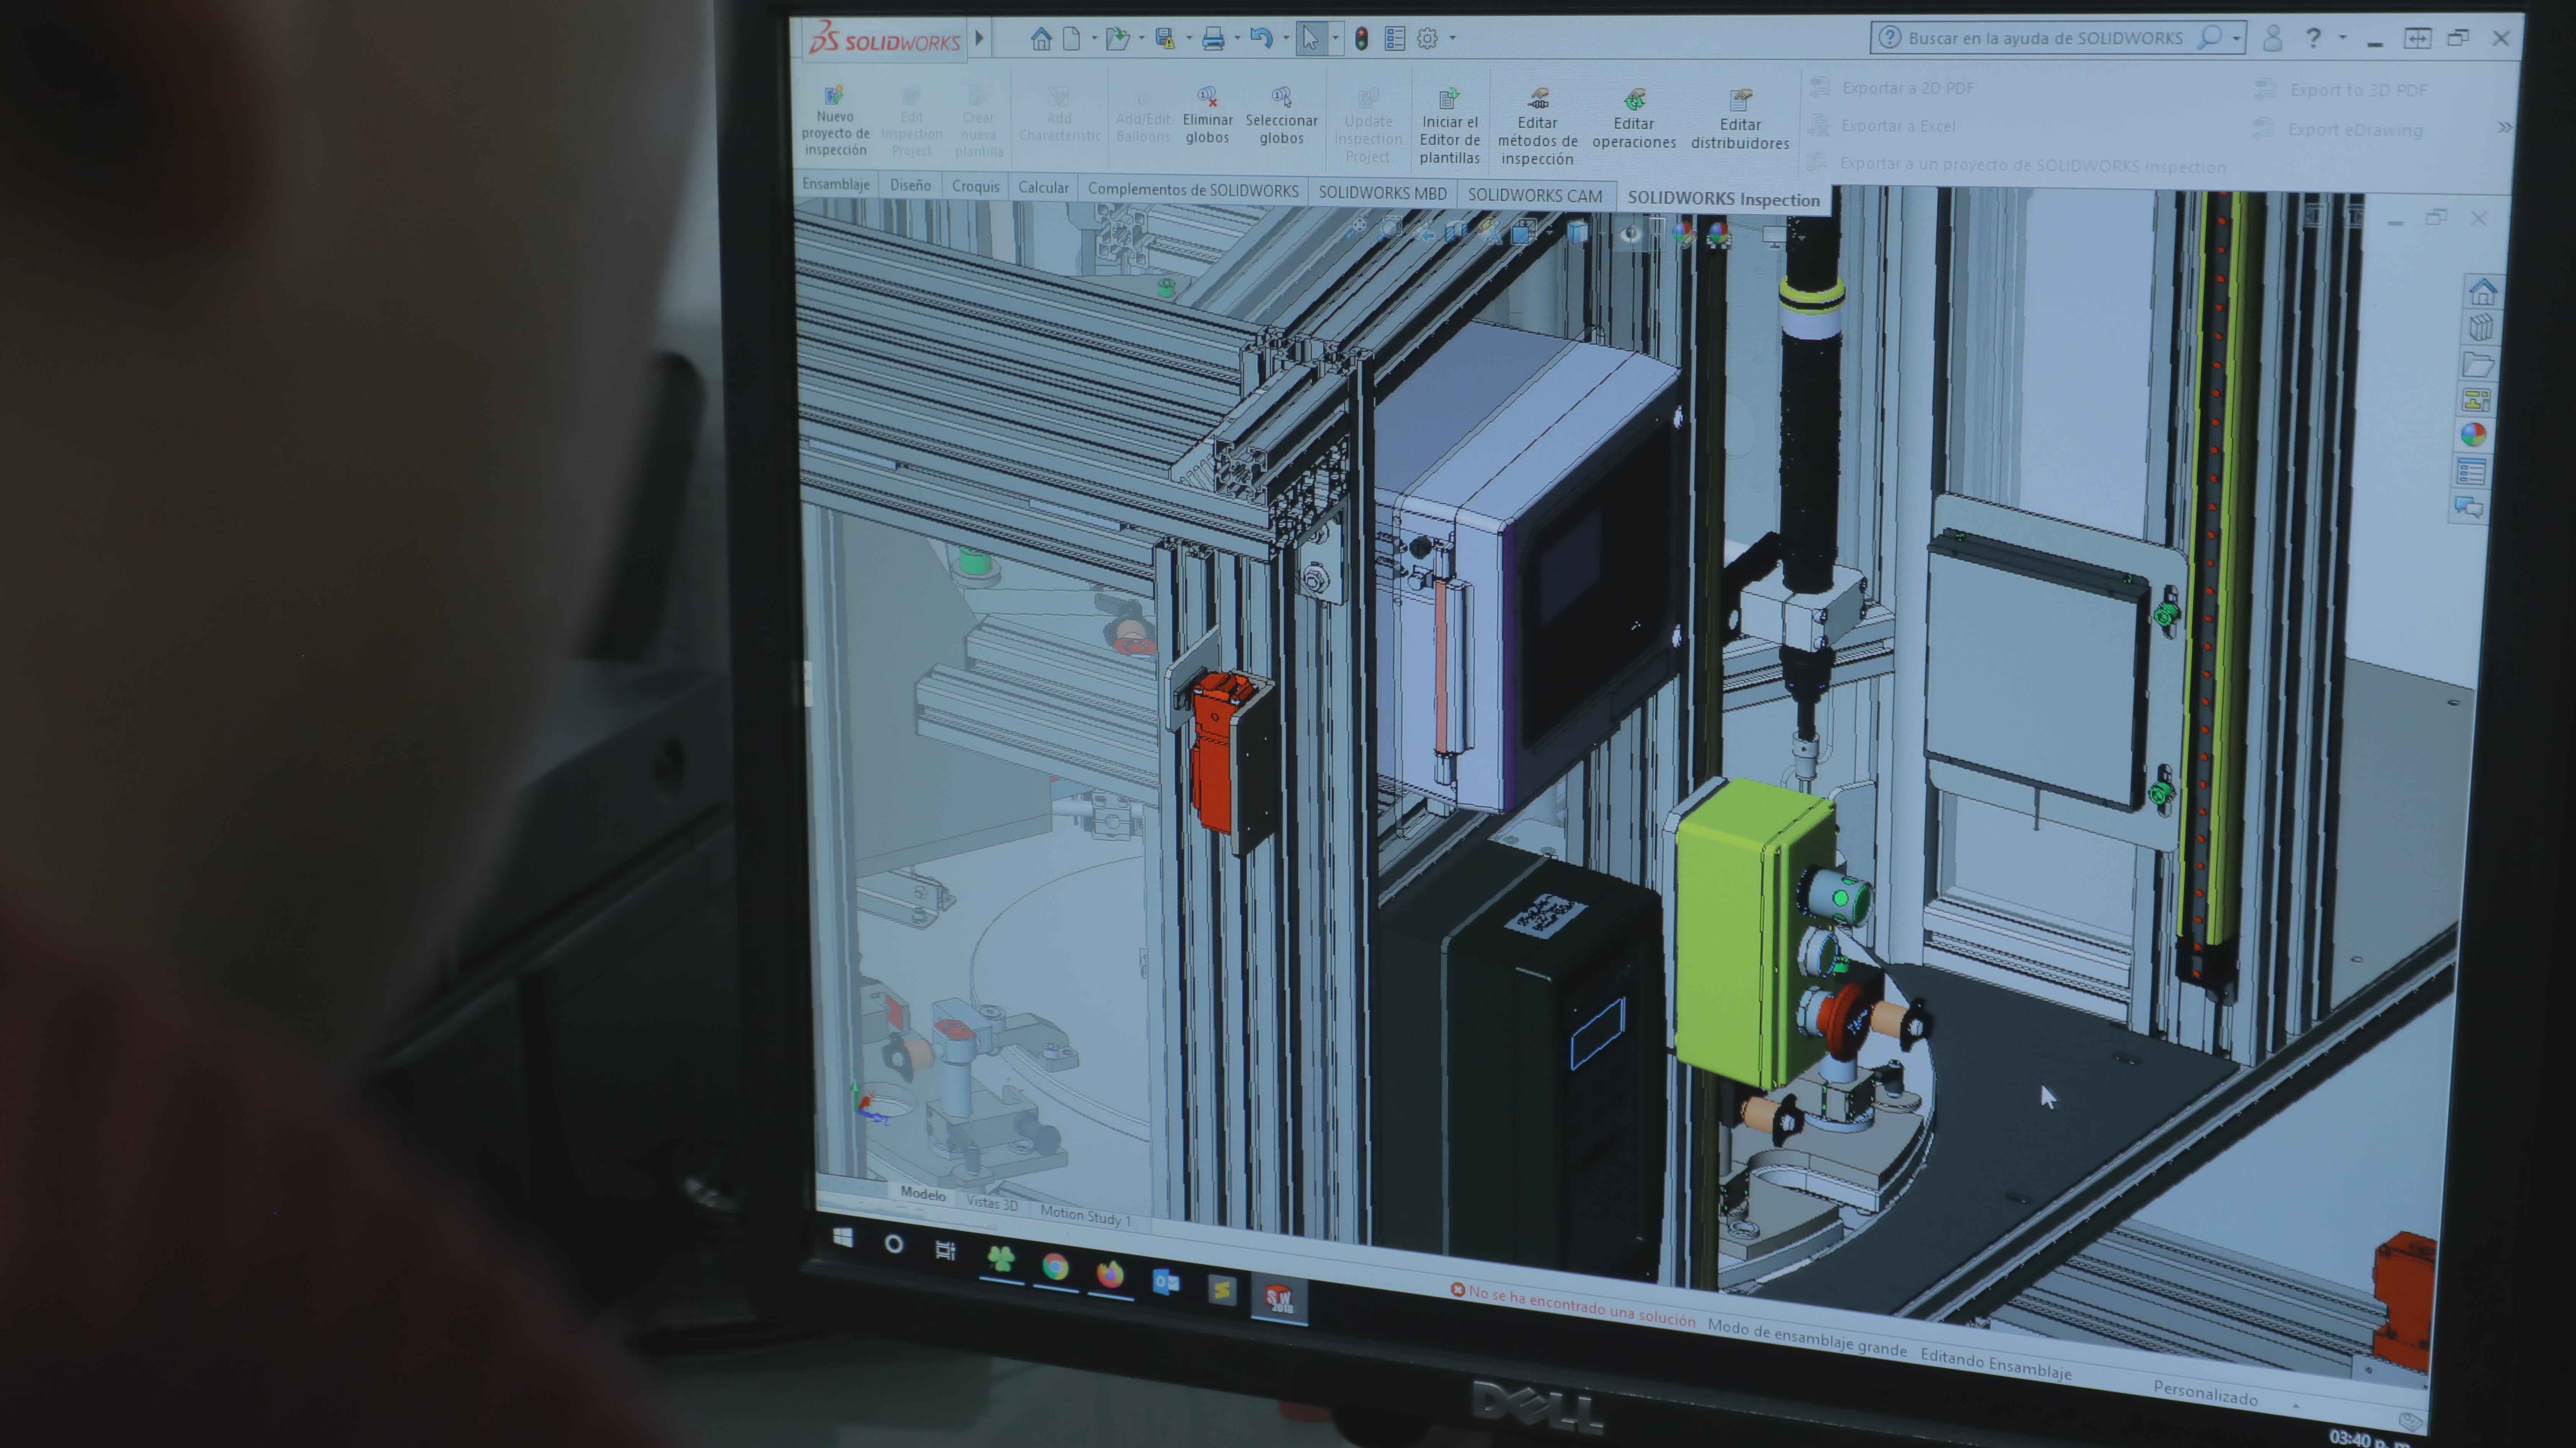Open Editar métodos de inspección
Screen dimensions: 2576x1448
(1537, 127)
